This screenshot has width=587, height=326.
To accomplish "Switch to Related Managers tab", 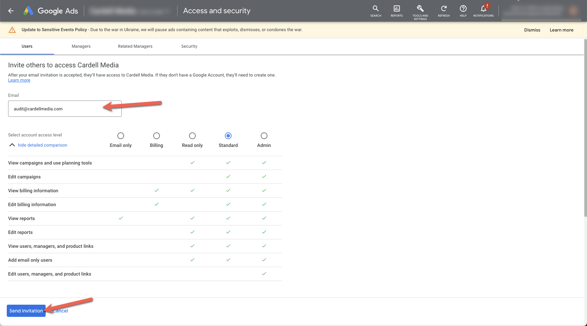I will tap(135, 46).
